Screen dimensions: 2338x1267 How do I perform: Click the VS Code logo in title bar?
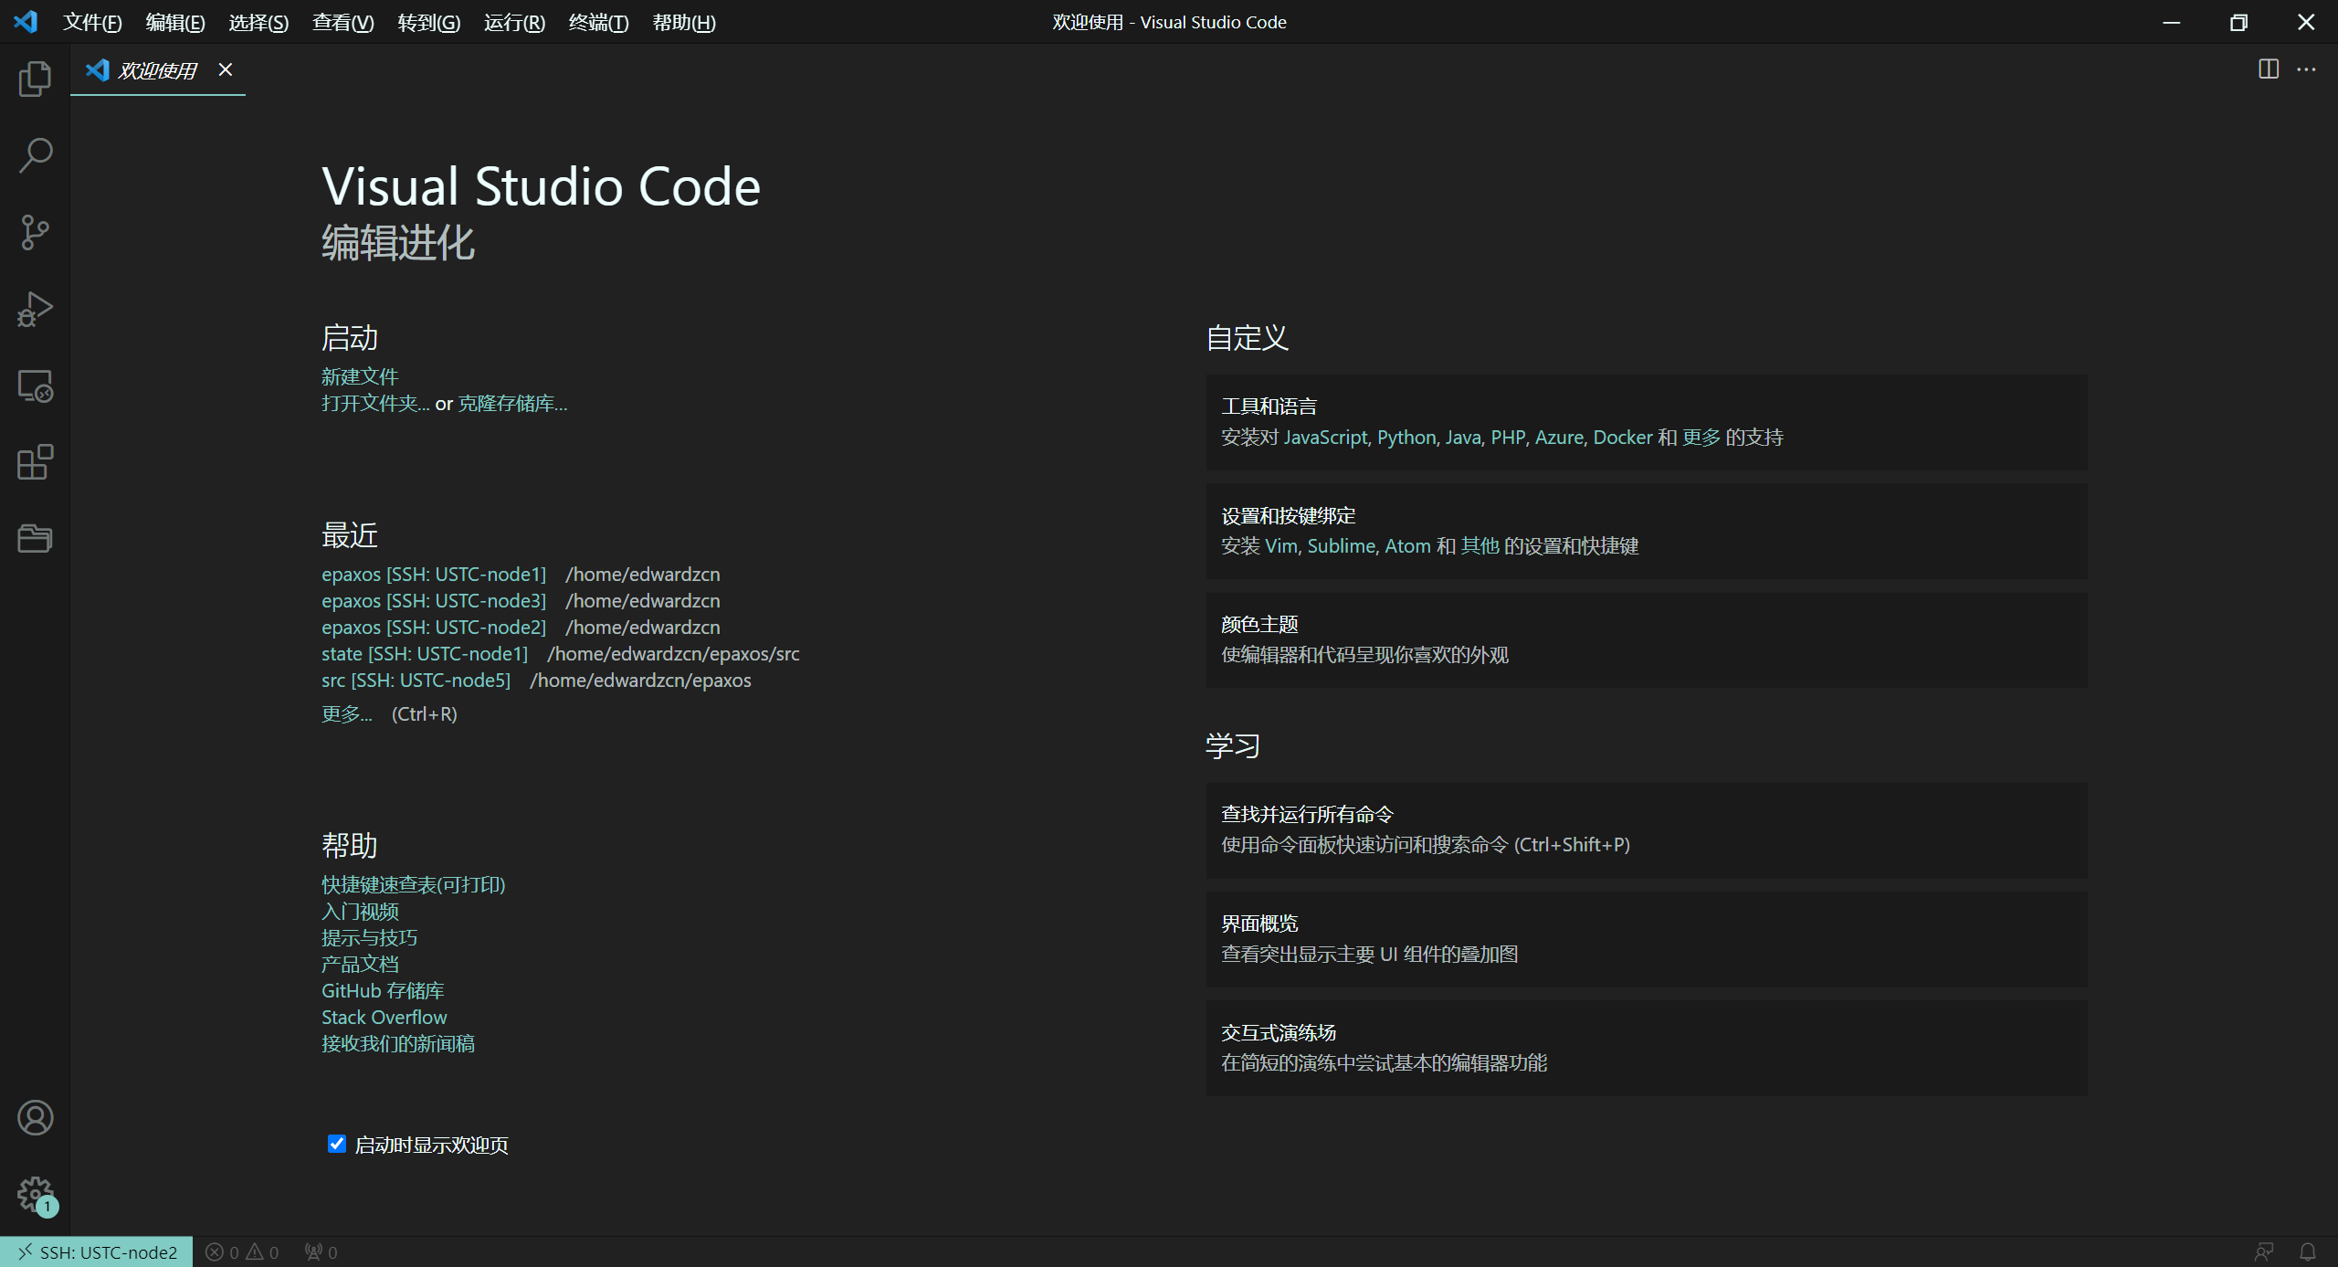click(26, 22)
